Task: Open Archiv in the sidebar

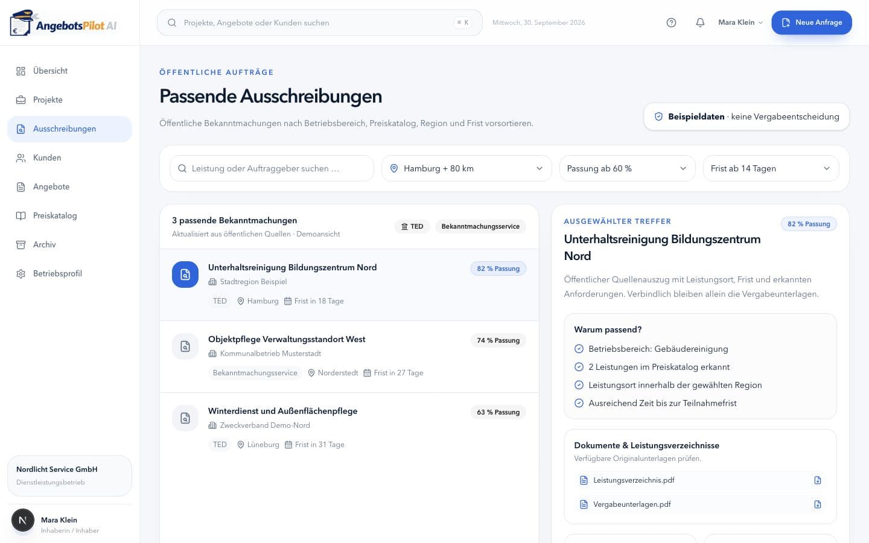Action: pos(69,245)
